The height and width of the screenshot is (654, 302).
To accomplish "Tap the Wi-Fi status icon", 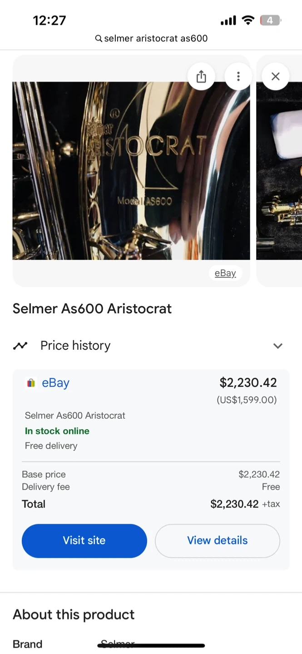I will coord(248,20).
